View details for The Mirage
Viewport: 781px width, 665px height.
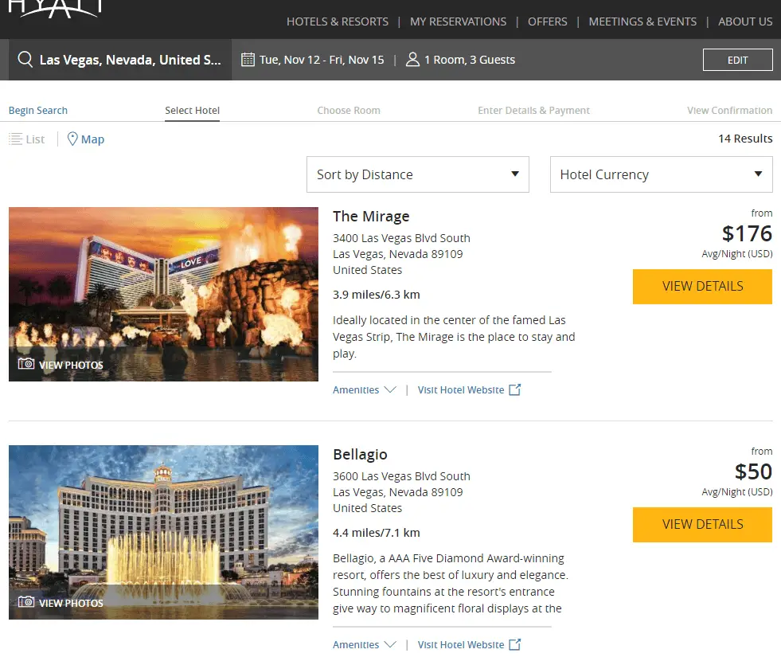(x=702, y=287)
